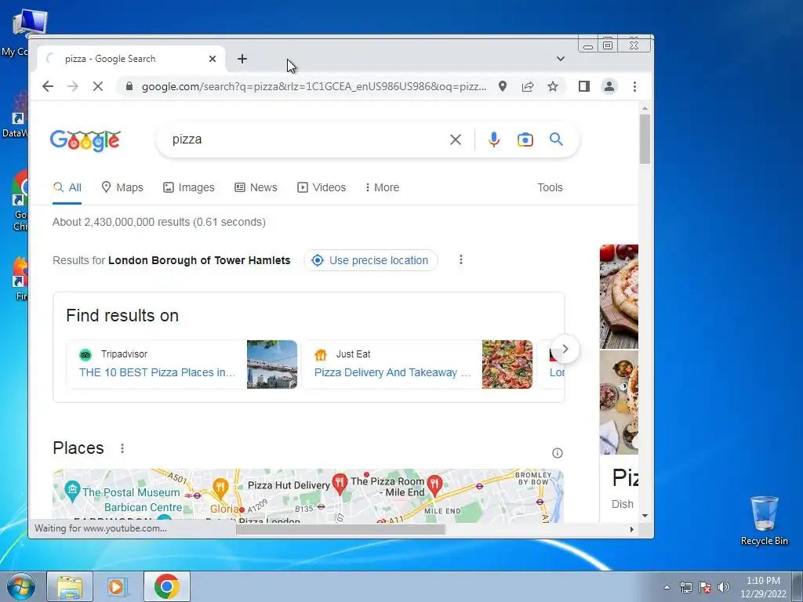Select the All results tab
Viewport: 803px width, 602px height.
(67, 187)
